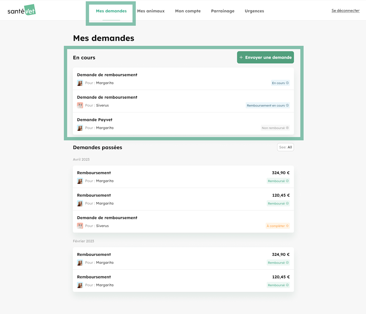Click the Non remboursé status badge

(275, 128)
